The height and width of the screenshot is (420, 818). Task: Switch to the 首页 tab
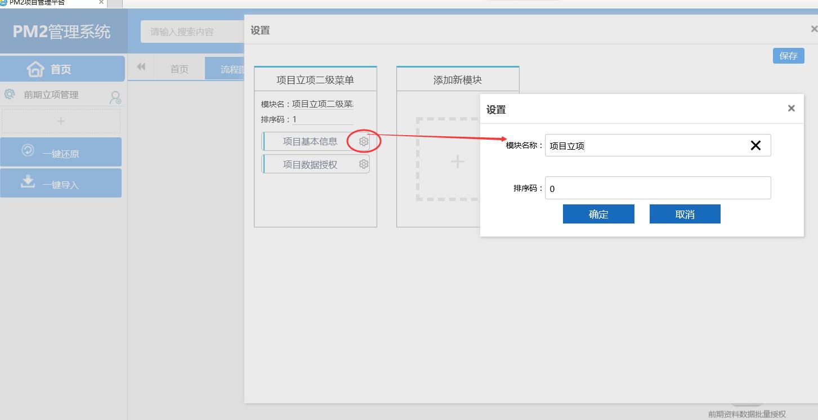point(179,69)
